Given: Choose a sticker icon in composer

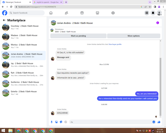Looking at the screenshot, I should pos(61,122).
